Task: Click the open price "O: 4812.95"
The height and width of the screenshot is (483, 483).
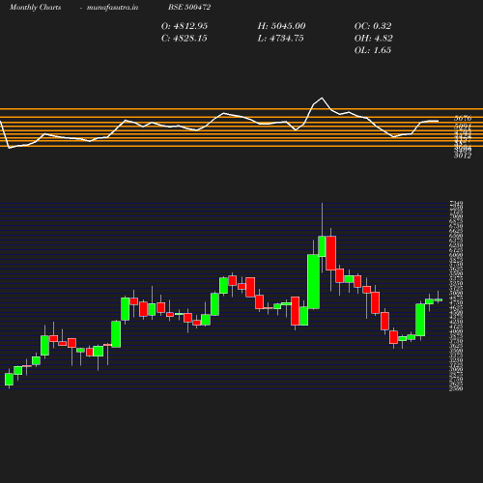Action: click(185, 26)
